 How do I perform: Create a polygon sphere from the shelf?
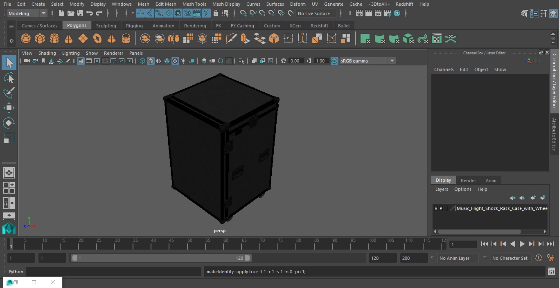(26, 39)
